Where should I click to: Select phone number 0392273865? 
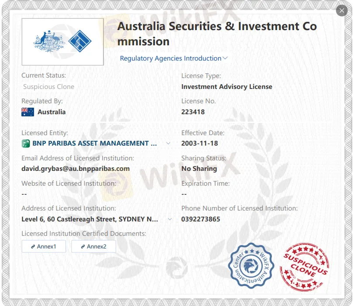201,219
